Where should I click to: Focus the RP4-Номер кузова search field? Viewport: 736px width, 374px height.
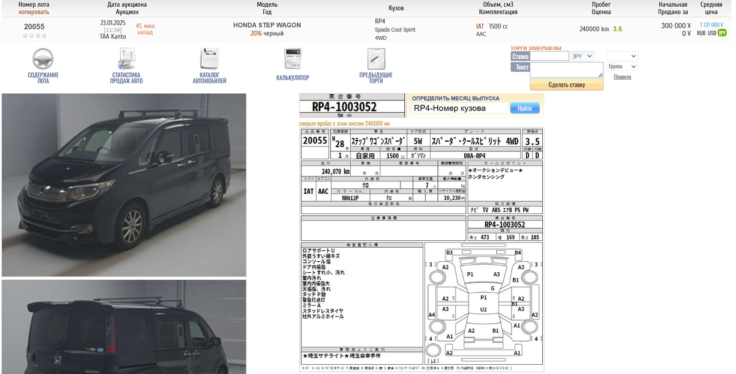(x=460, y=108)
